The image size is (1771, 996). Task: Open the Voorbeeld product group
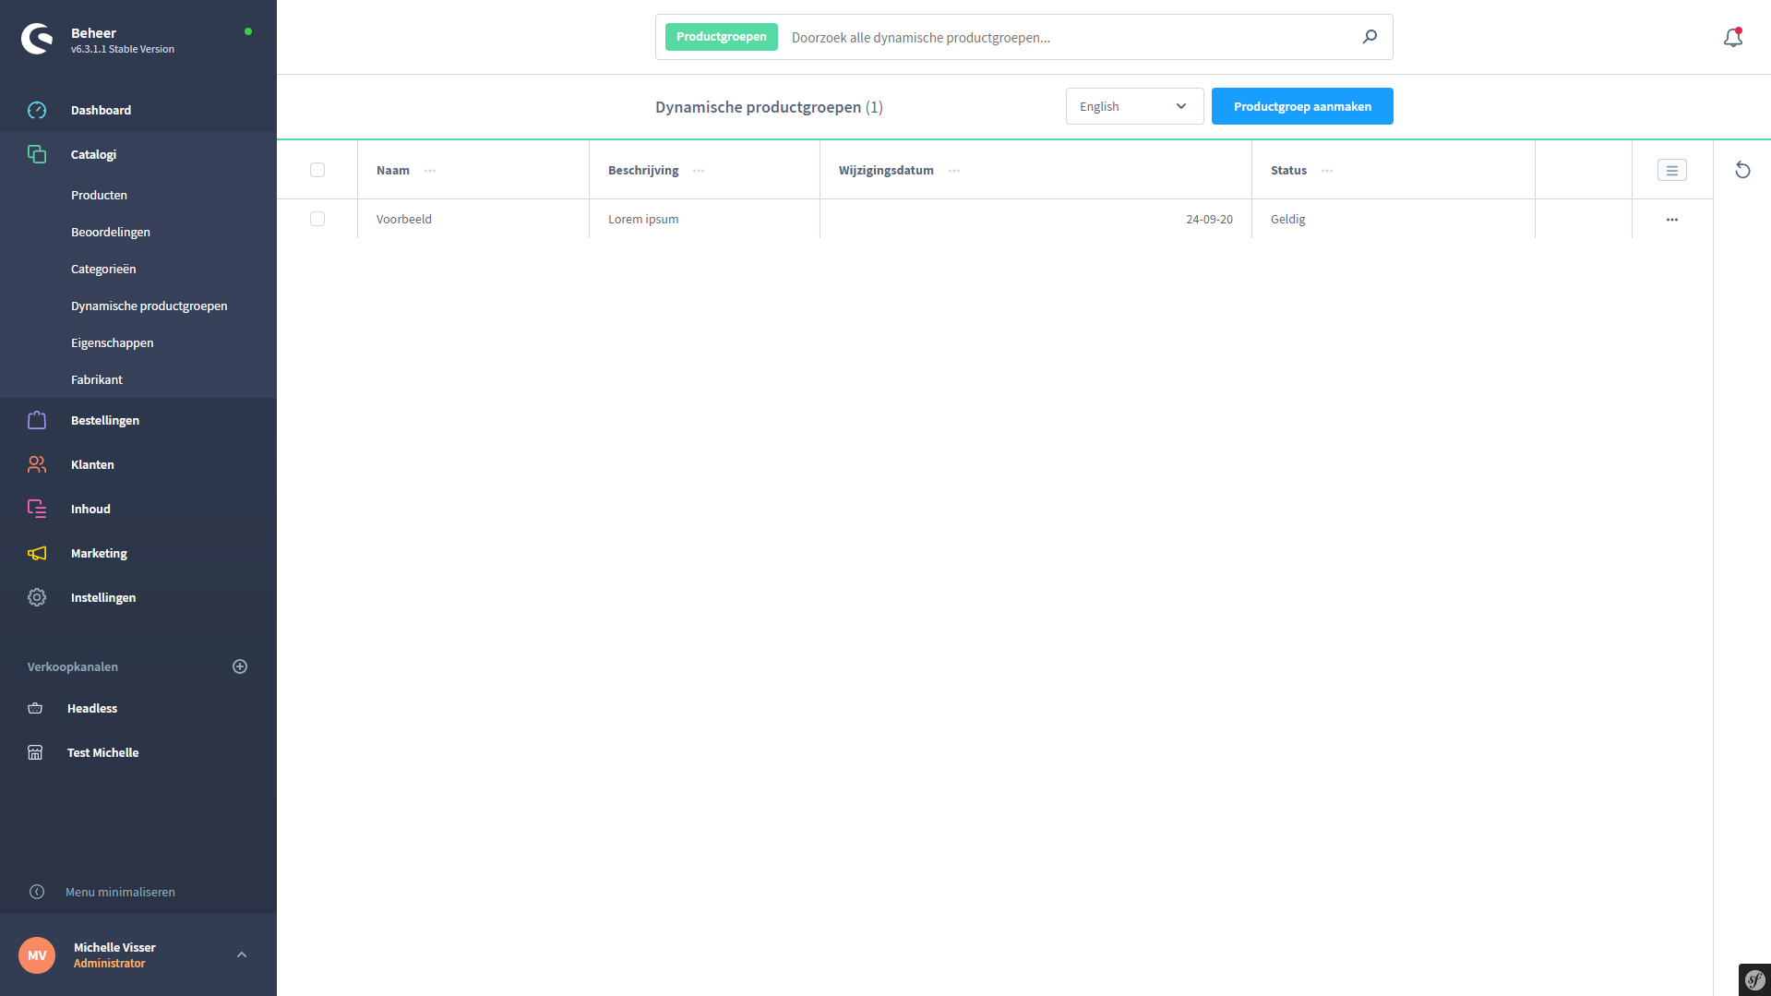[404, 220]
